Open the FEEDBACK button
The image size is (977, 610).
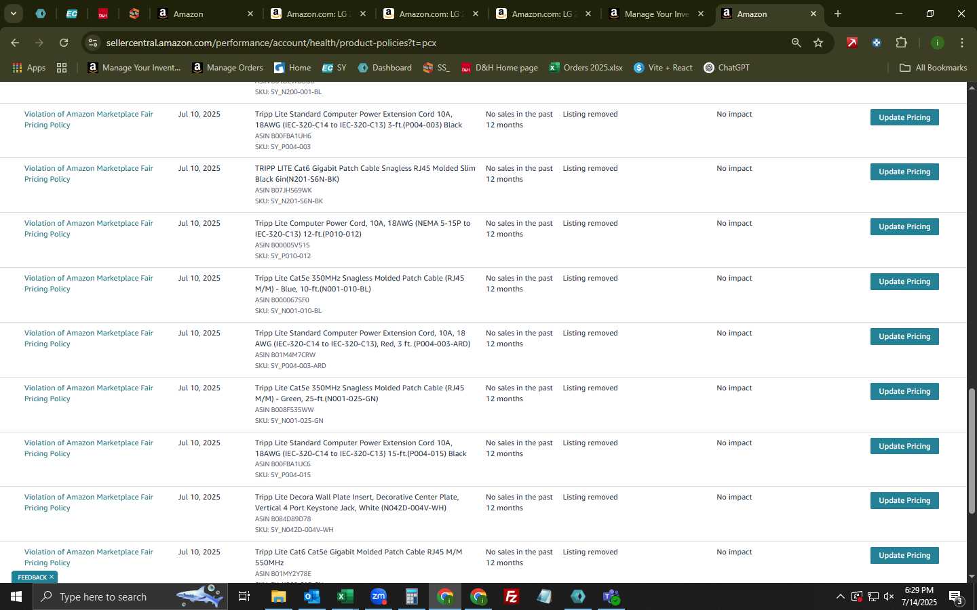[x=32, y=577]
